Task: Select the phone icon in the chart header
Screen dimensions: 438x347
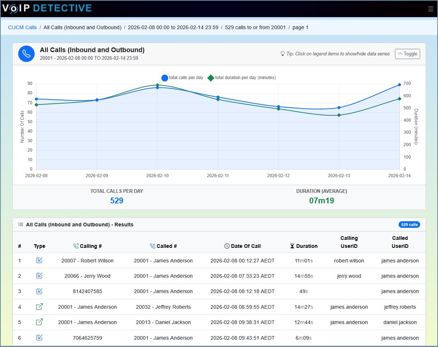Action: click(26, 54)
